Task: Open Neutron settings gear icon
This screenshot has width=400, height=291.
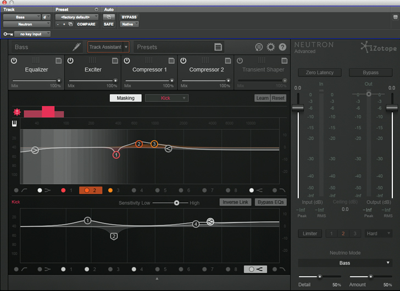Action: [271, 47]
